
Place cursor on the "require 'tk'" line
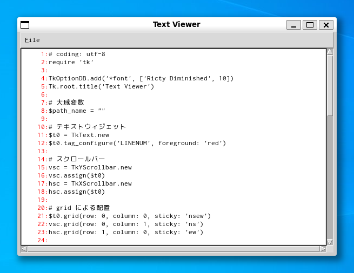point(71,62)
